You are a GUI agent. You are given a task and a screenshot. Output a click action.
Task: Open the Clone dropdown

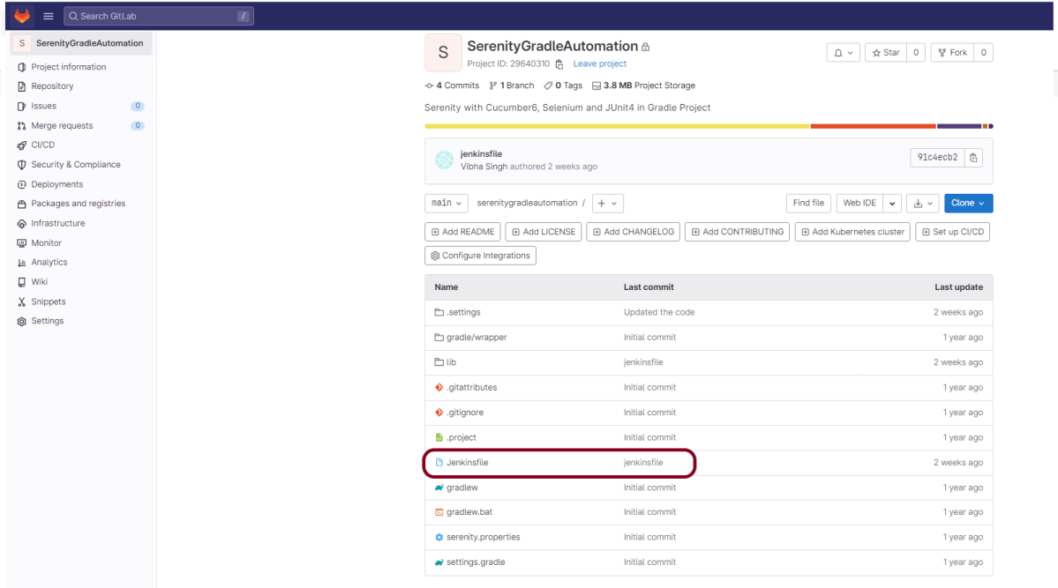click(x=968, y=203)
